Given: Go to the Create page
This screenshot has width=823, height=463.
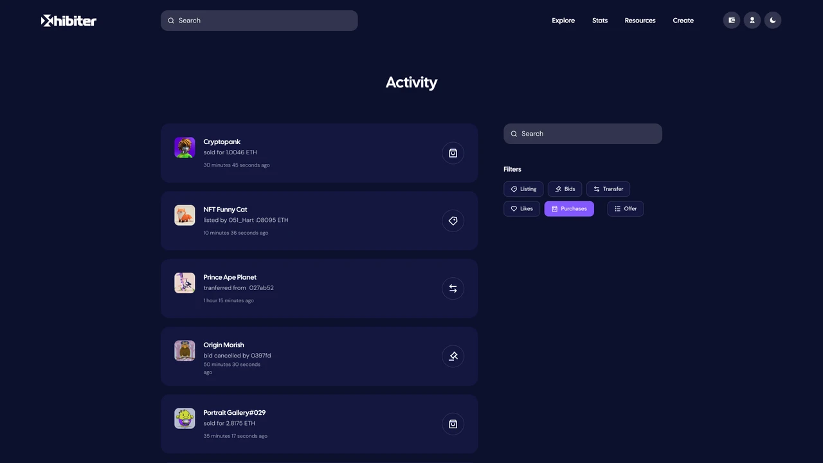Looking at the screenshot, I should point(683,21).
